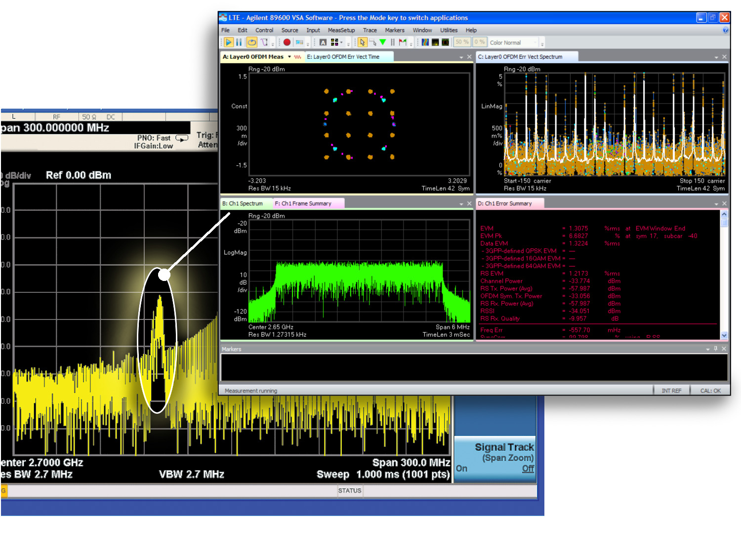This screenshot has width=741, height=554.
Task: Toggle Signal Track Span Zoom to Off
Action: pos(528,469)
